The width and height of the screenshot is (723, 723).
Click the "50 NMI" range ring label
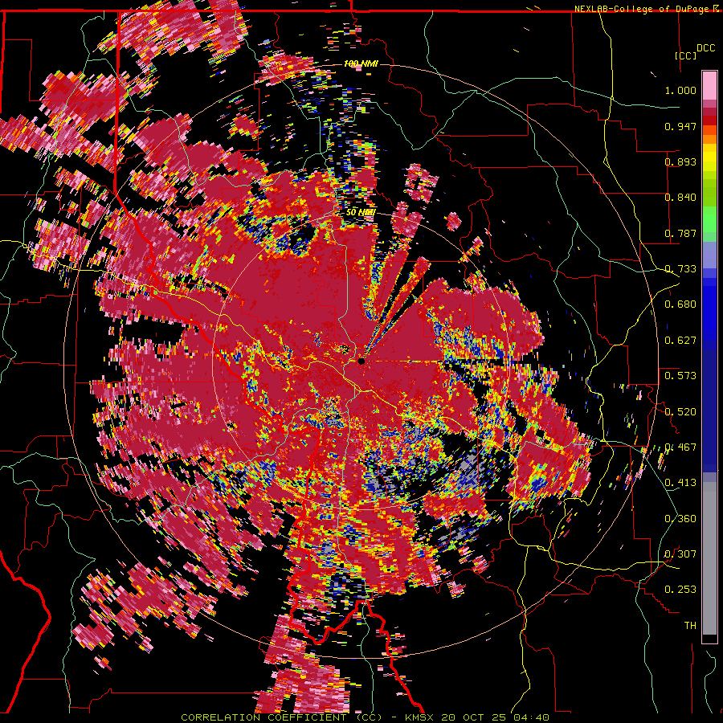pyautogui.click(x=361, y=212)
